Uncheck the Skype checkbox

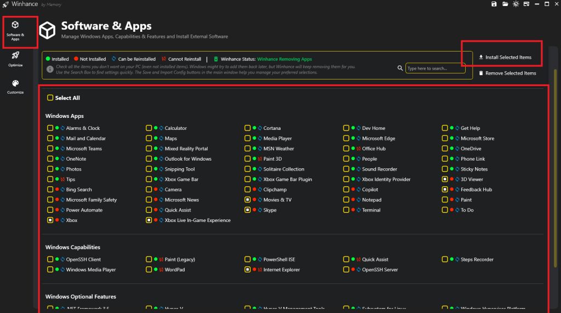247,210
